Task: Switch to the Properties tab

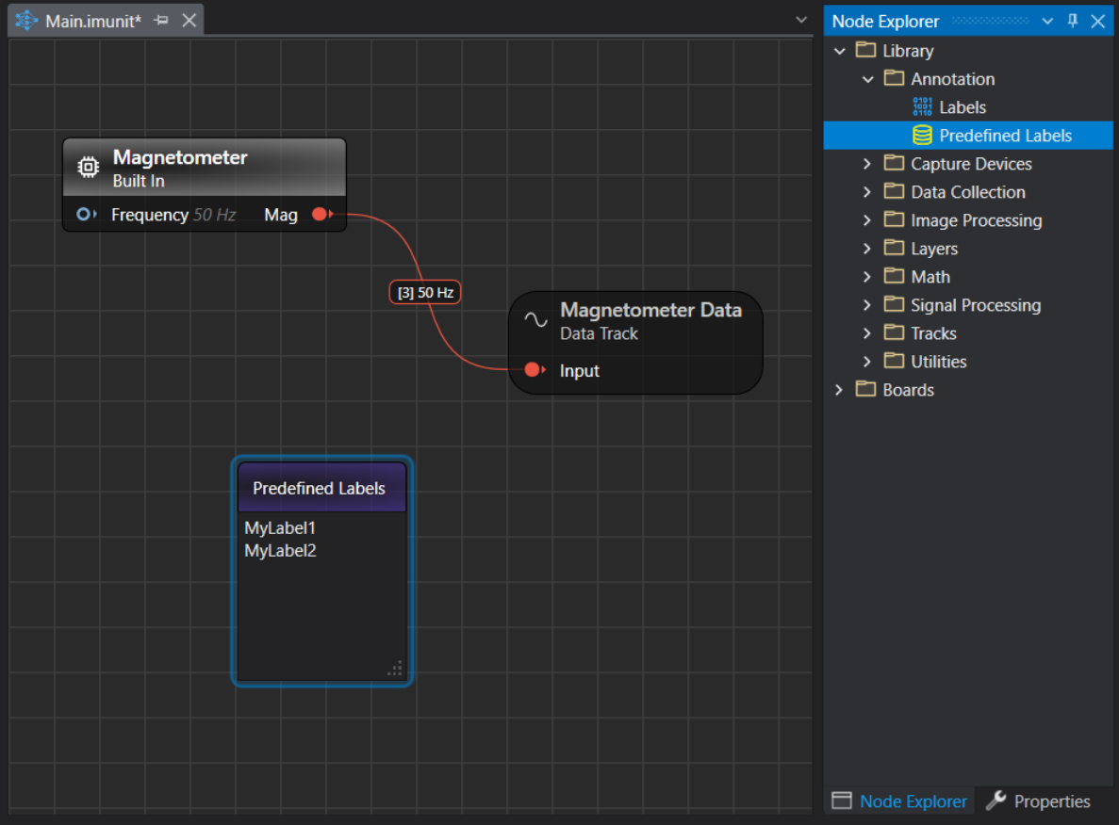Action: [1039, 801]
